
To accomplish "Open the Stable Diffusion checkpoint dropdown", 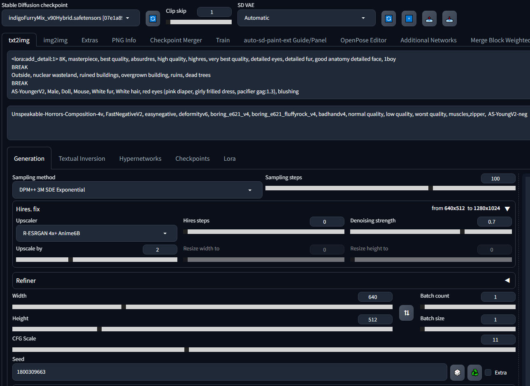I will [70, 18].
